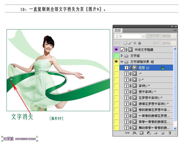Open the 不透明度 opacity slider arrow
Screen dimensions: 183x143
pos(174,36)
